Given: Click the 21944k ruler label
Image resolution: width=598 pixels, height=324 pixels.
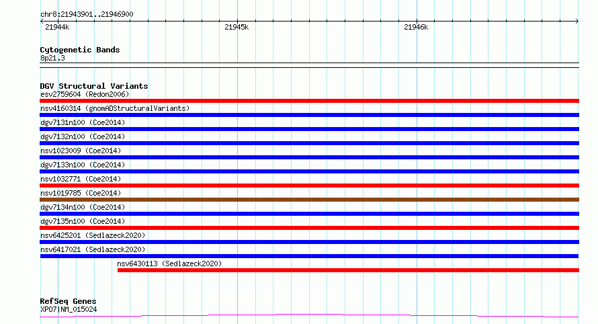Looking at the screenshot, I should click(57, 27).
